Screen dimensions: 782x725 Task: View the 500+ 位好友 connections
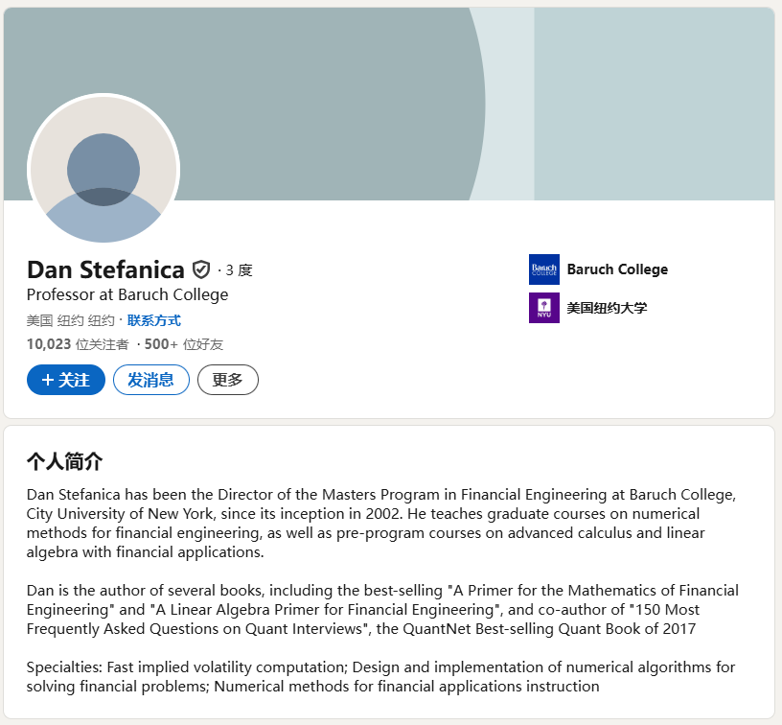click(x=184, y=344)
